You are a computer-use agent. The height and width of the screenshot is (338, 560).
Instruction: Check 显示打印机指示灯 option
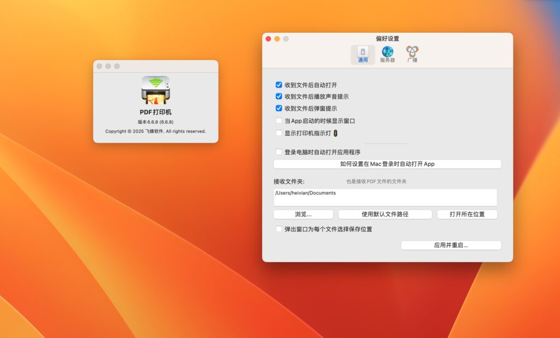[278, 133]
